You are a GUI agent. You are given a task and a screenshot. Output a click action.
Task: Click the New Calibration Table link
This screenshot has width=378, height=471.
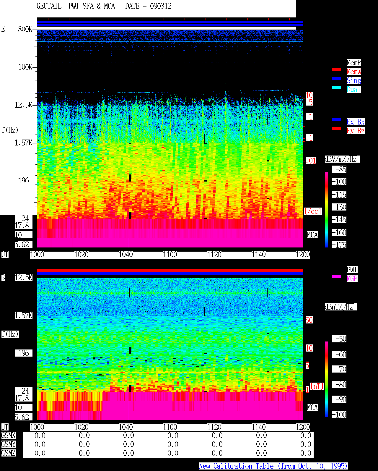tap(273, 466)
